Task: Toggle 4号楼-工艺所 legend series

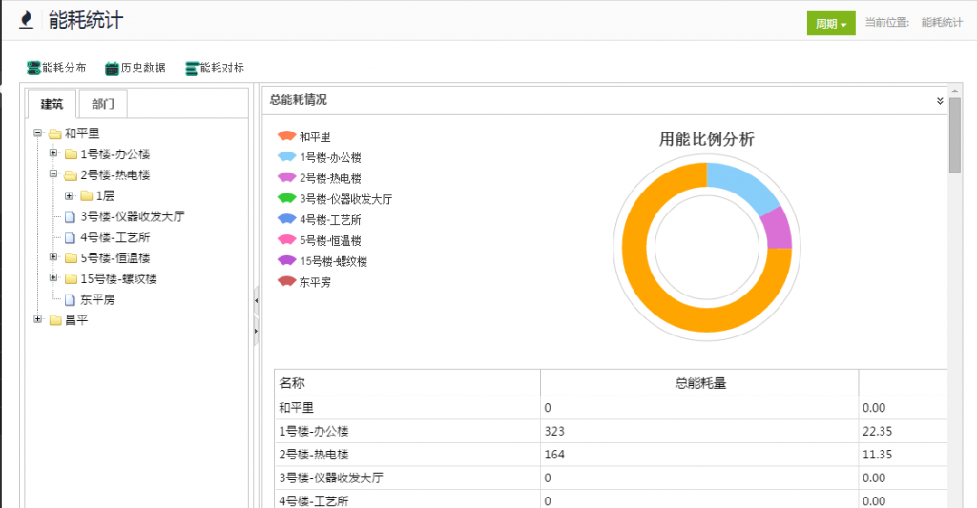Action: [x=286, y=219]
